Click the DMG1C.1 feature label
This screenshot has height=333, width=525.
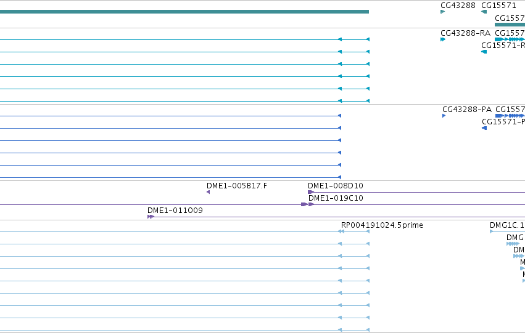(507, 225)
